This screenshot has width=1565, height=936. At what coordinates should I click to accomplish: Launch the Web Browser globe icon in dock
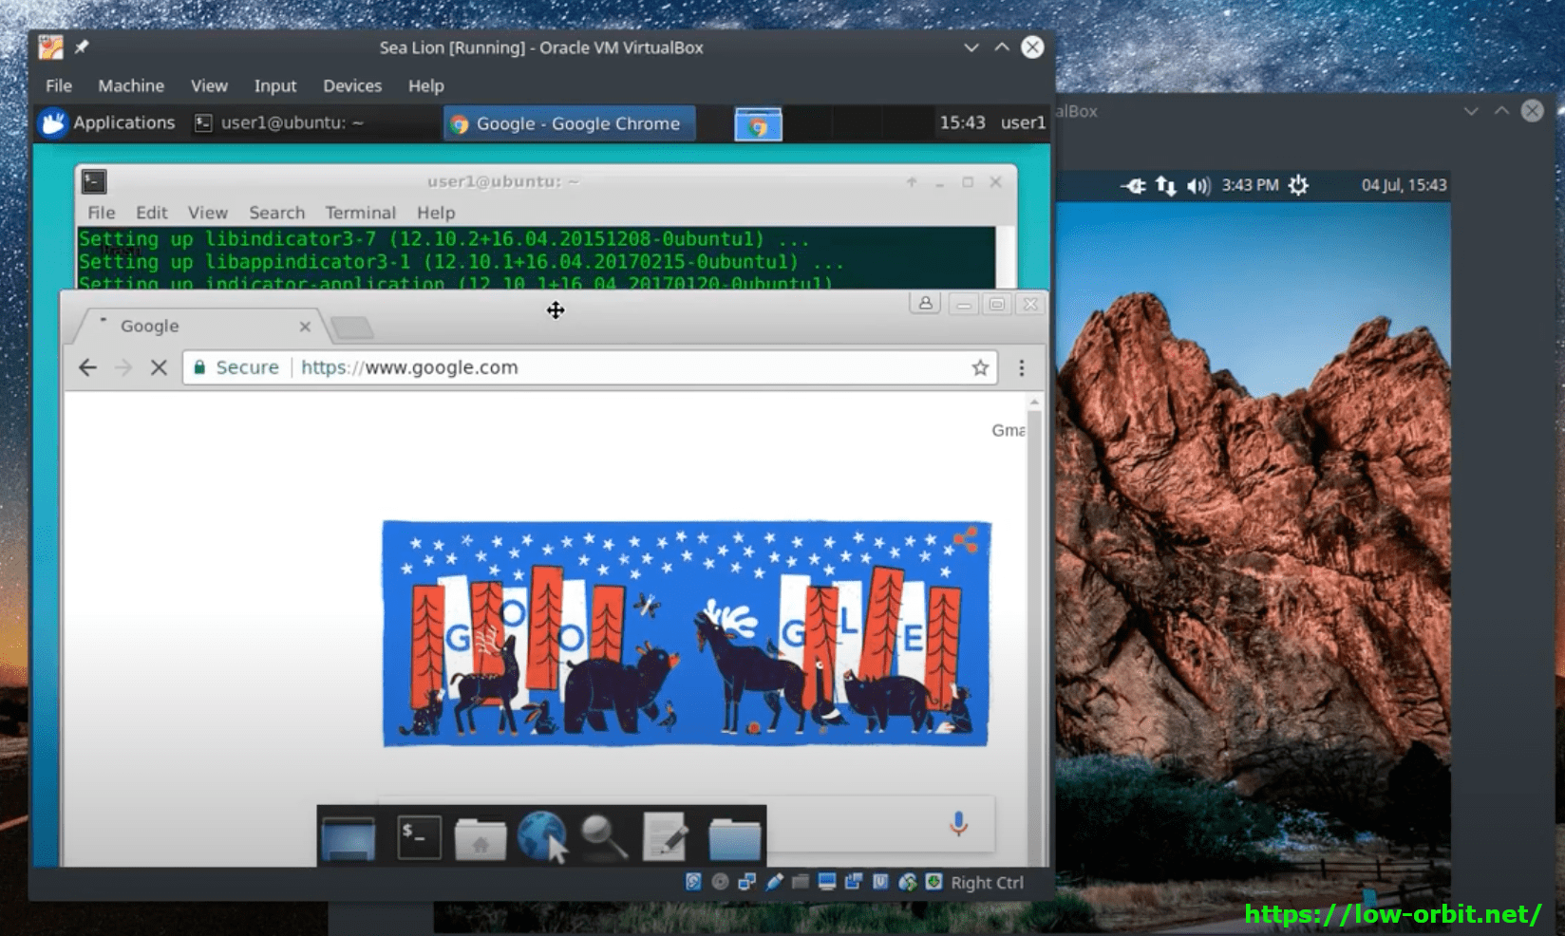coord(543,837)
